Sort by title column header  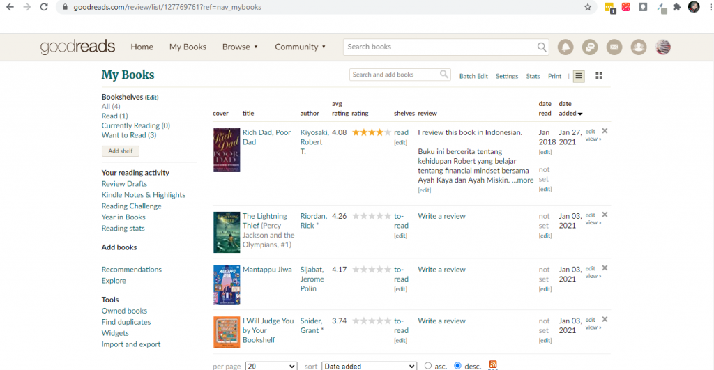pyautogui.click(x=248, y=114)
